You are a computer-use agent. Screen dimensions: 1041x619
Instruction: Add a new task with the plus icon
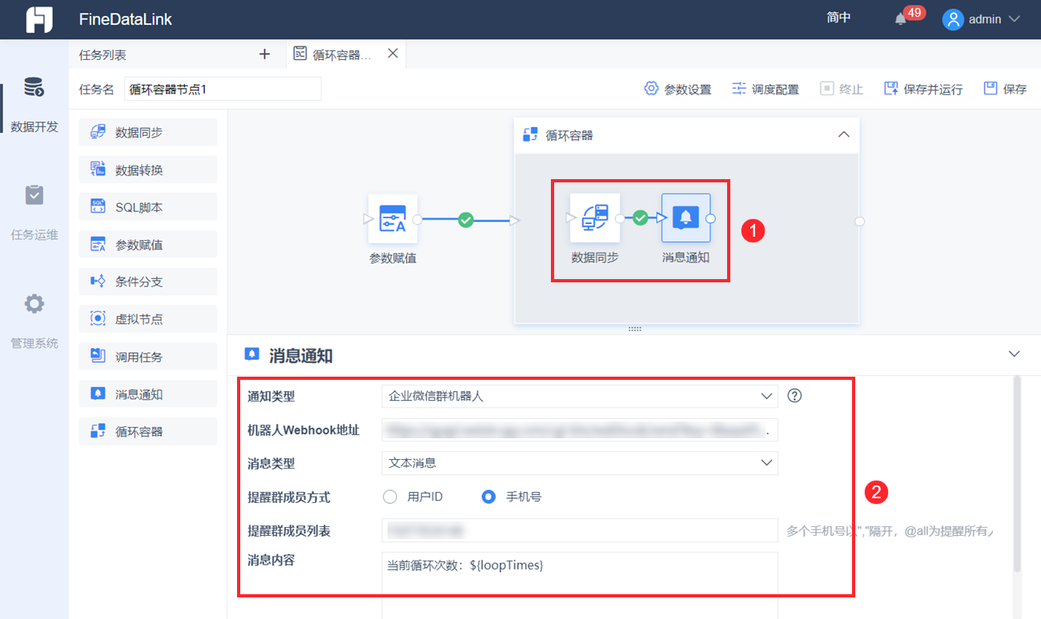pos(265,54)
